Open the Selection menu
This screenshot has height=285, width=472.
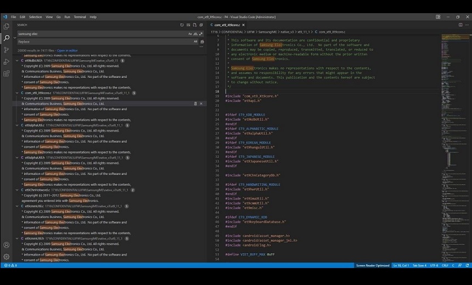pos(36,17)
